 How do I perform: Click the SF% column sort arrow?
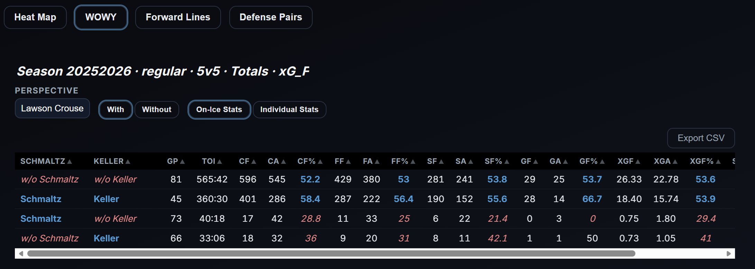(507, 162)
